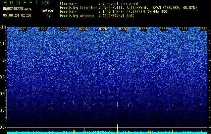
Task: Click the tallest yellow spike in the power graph
Action: tap(117, 129)
